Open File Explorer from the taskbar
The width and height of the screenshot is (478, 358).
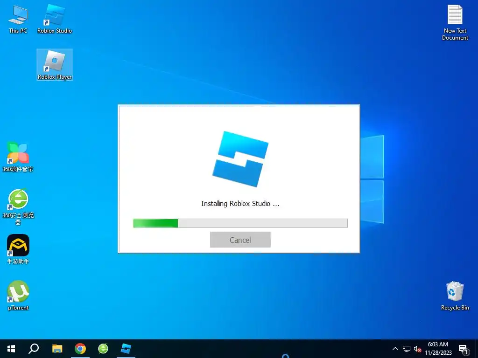57,349
